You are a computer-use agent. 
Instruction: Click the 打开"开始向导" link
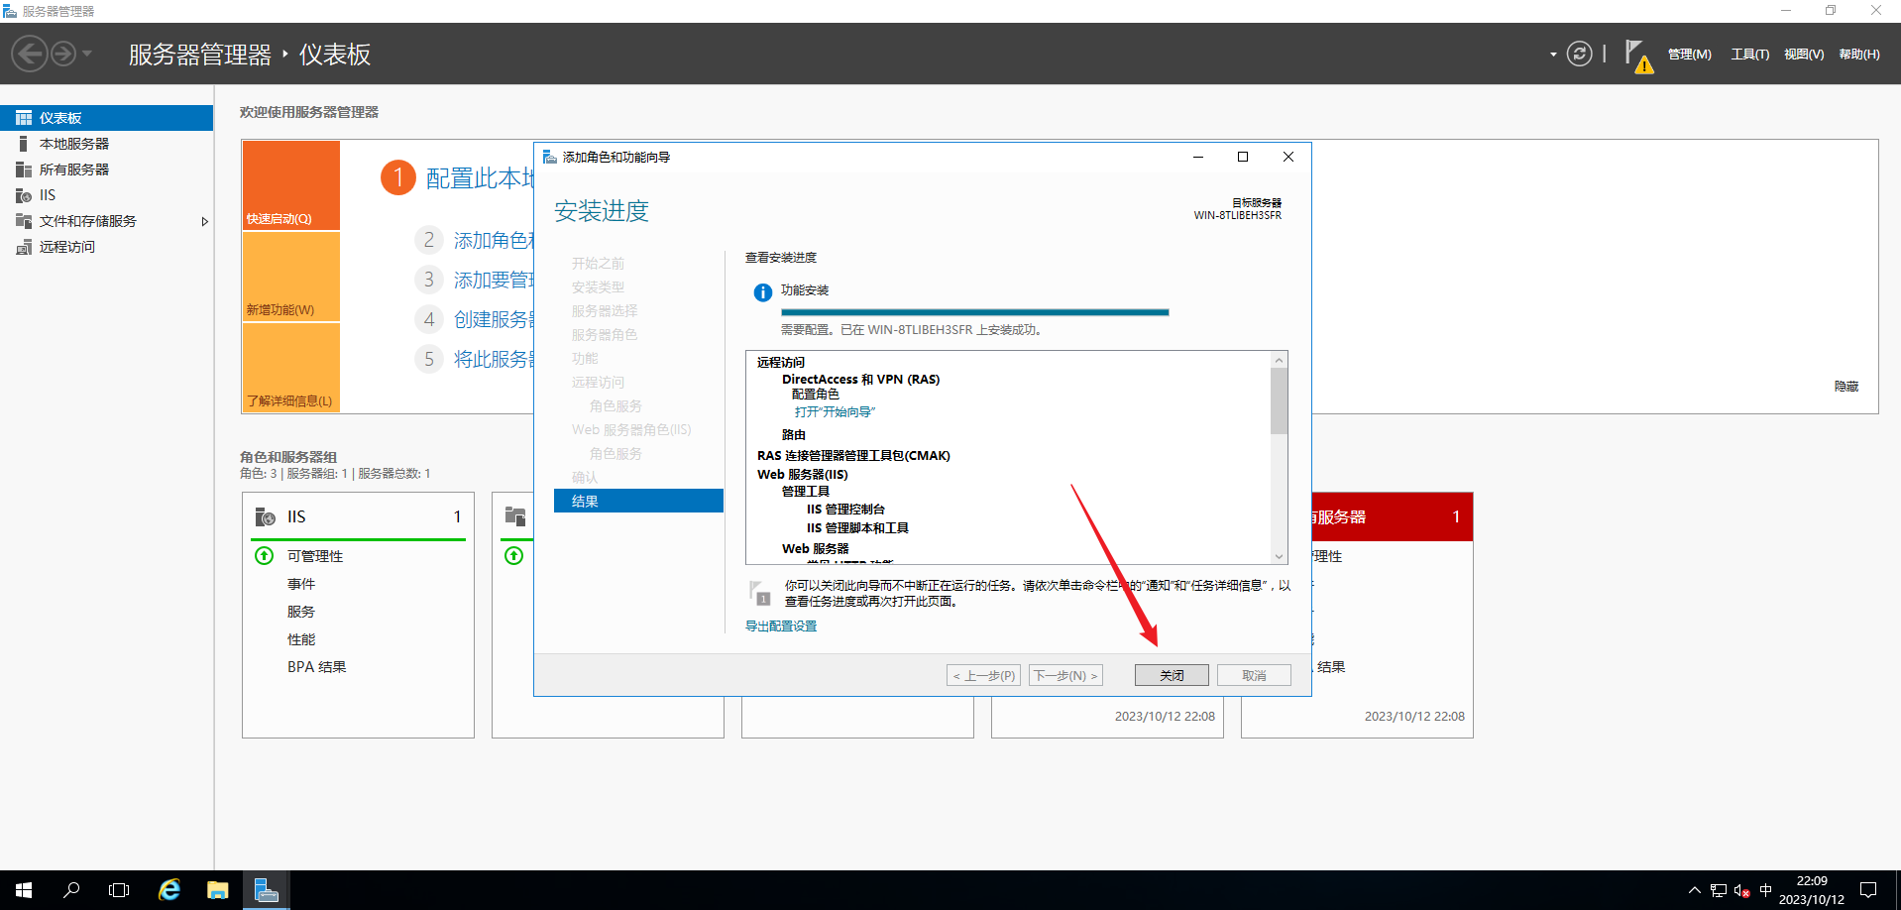pyautogui.click(x=835, y=411)
